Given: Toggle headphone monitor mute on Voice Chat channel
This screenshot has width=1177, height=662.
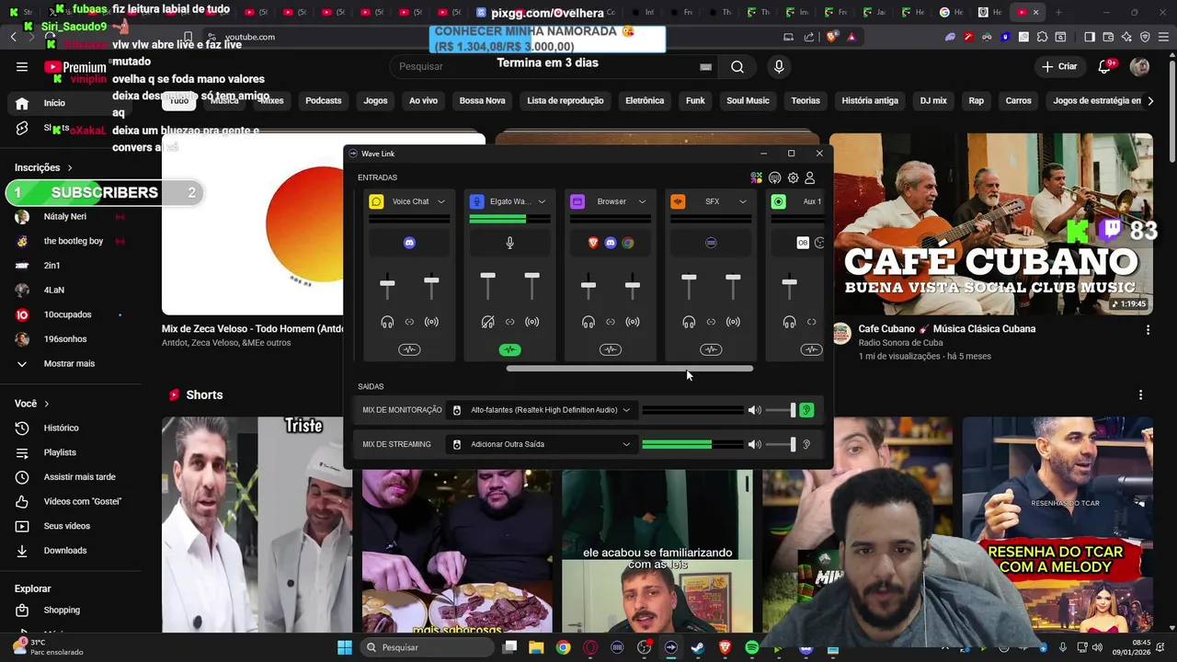Looking at the screenshot, I should (387, 322).
